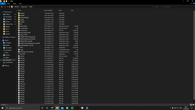195x110 pixels.
Task: Refresh the current folder view
Action: point(156,7)
